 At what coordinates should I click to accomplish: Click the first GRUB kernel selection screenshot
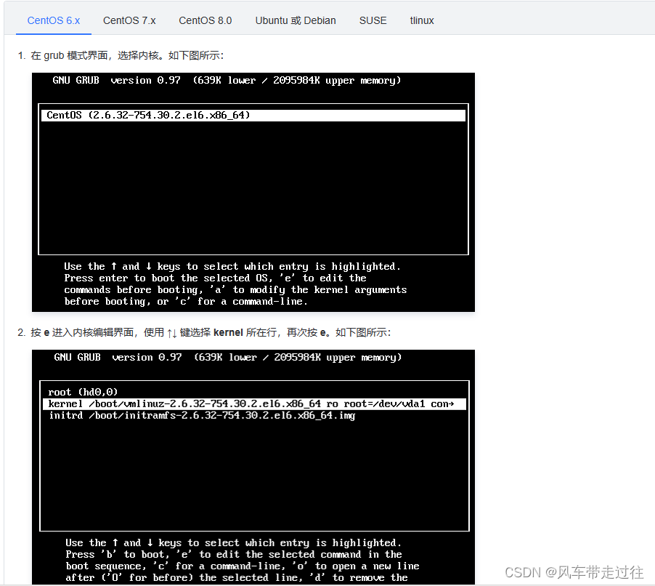tap(253, 193)
